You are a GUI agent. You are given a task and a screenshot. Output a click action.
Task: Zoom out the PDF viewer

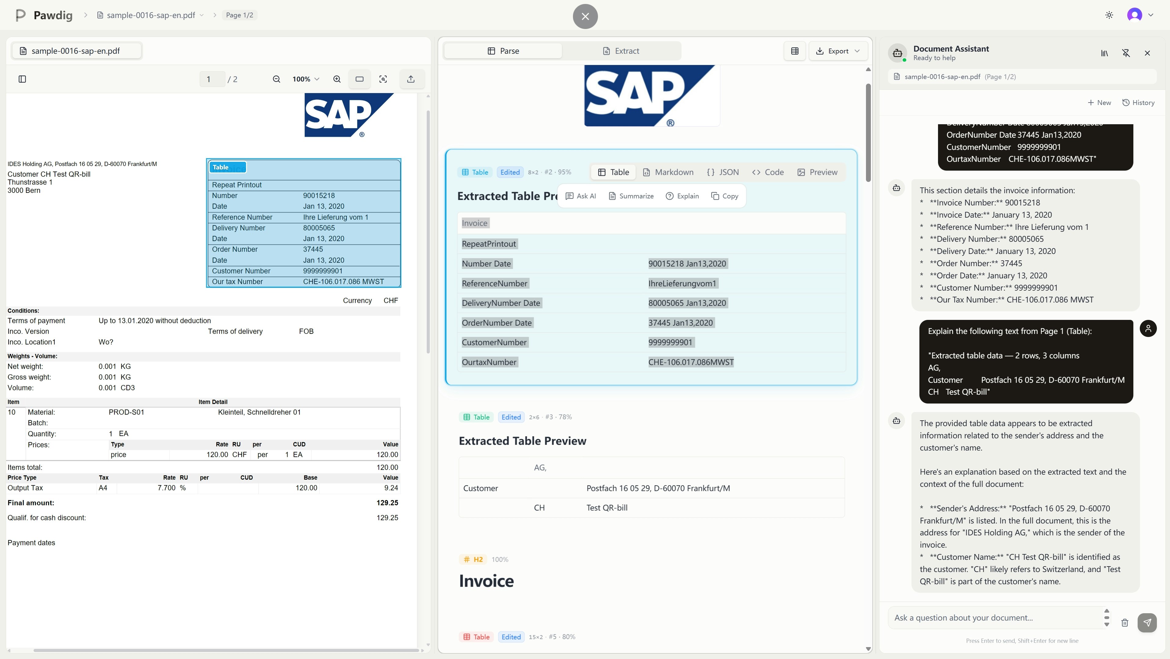tap(276, 79)
